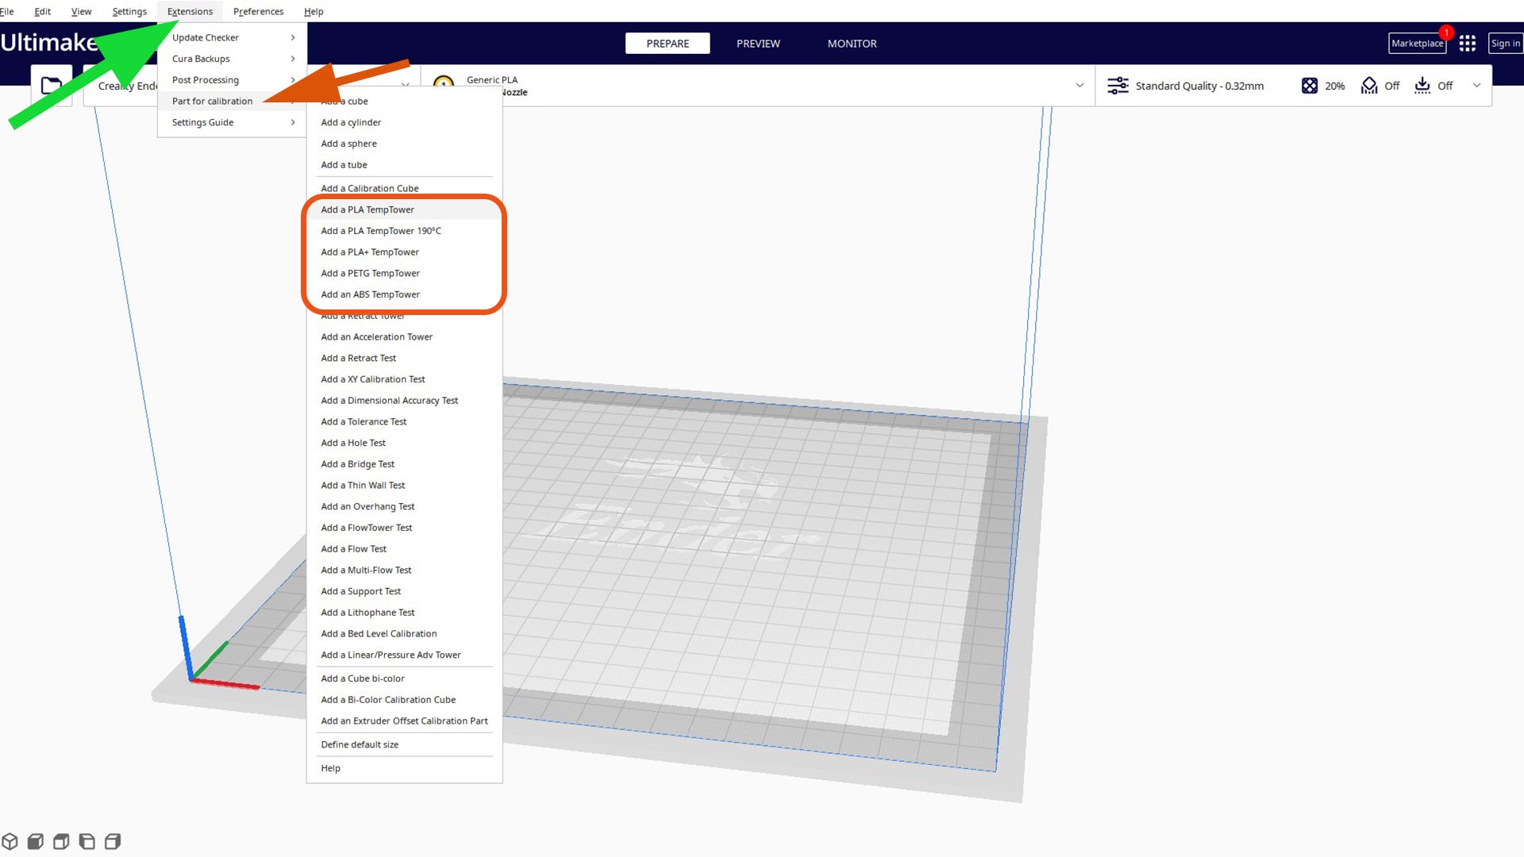
Task: Open the Edit menu
Action: tap(42, 11)
